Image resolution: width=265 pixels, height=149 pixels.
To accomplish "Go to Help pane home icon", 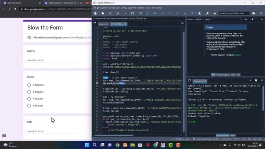I will point(246,19).
